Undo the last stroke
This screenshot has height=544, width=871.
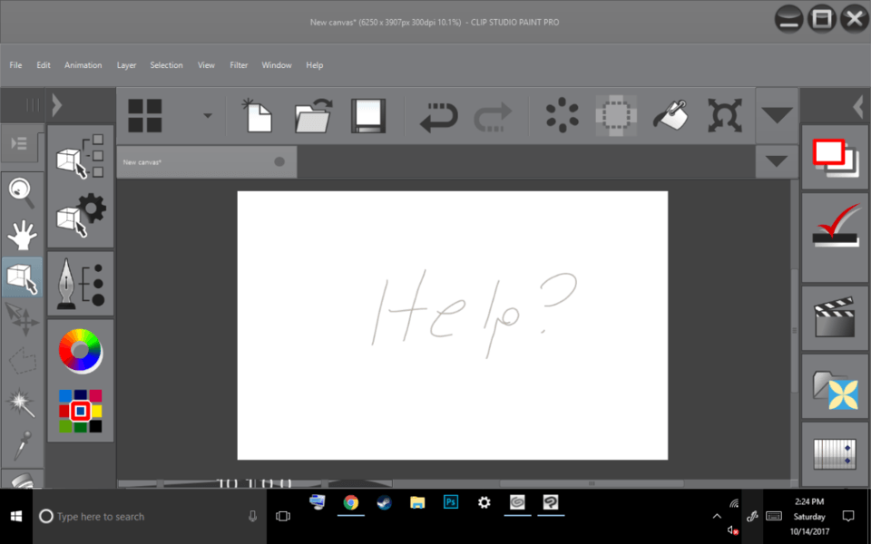pos(438,117)
